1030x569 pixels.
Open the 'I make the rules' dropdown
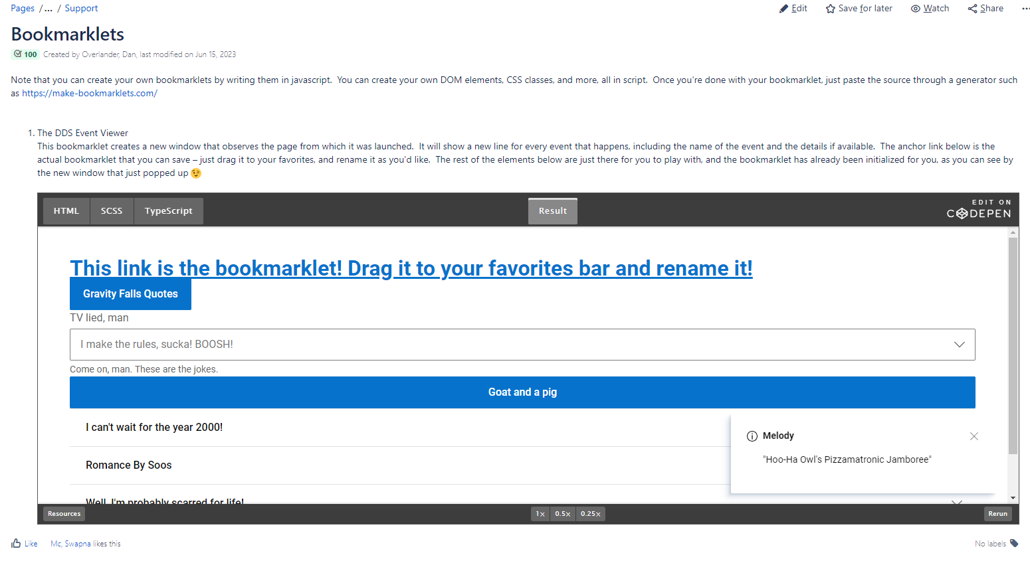point(522,345)
